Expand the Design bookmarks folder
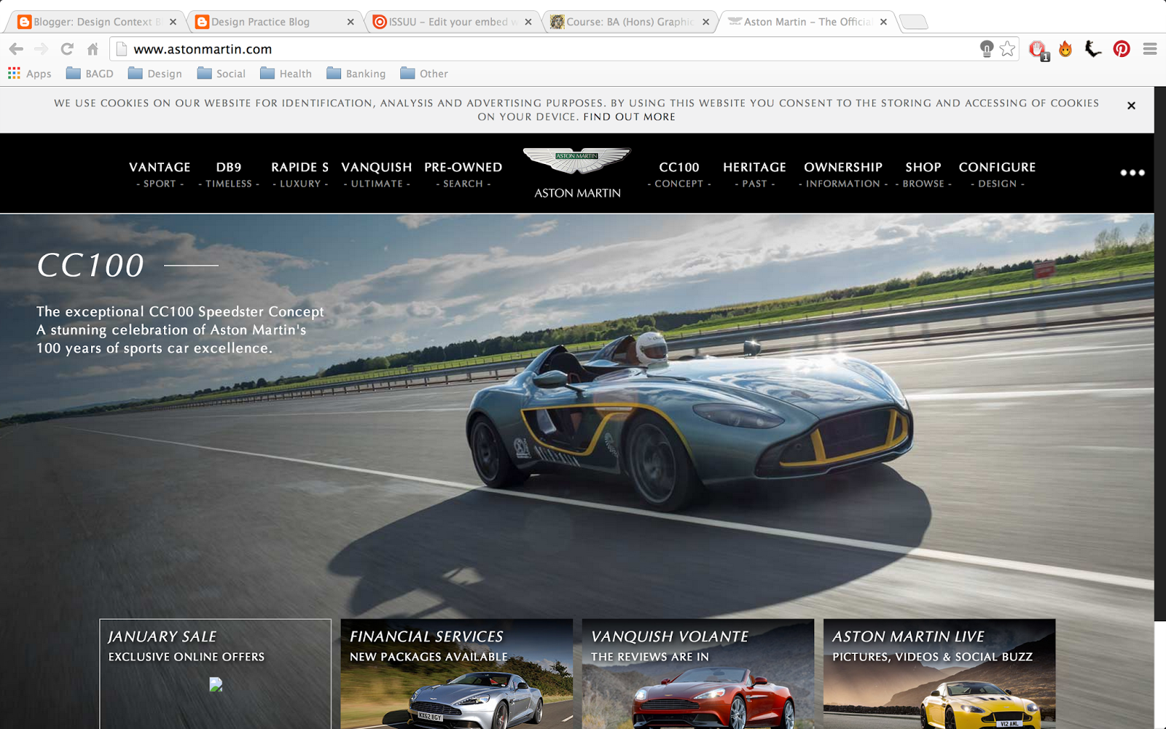The width and height of the screenshot is (1166, 729). (154, 74)
